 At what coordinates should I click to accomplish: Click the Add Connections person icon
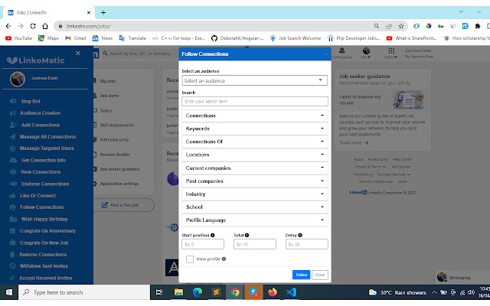click(13, 125)
